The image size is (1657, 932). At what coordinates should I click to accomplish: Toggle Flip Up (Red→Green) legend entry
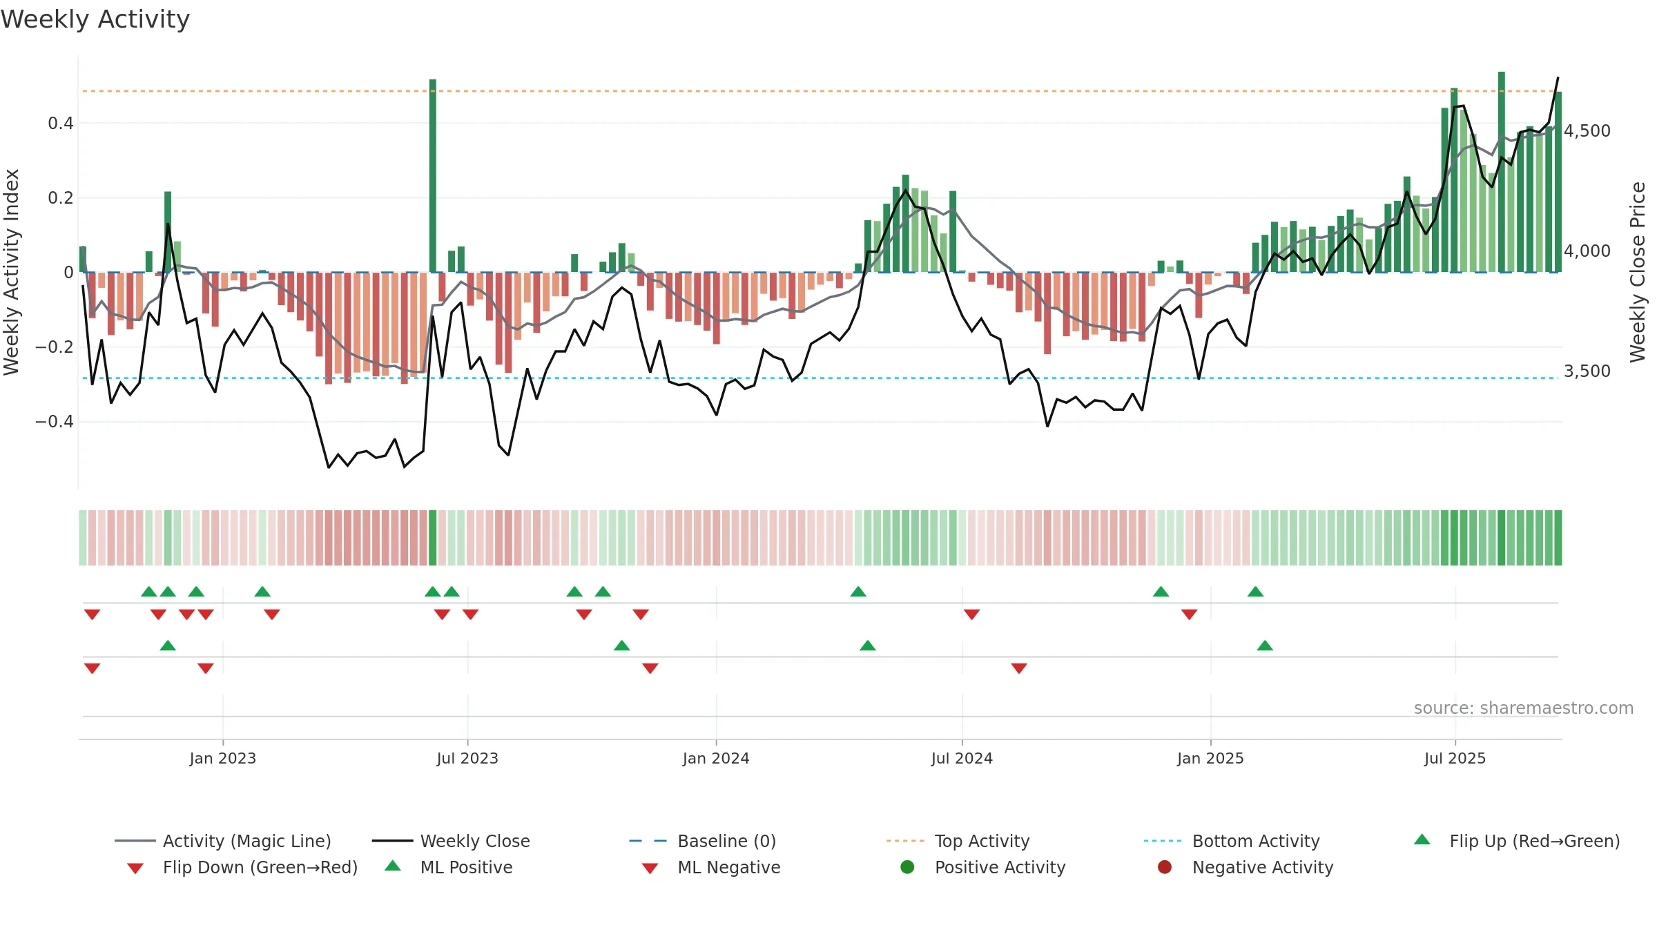pyautogui.click(x=1517, y=841)
